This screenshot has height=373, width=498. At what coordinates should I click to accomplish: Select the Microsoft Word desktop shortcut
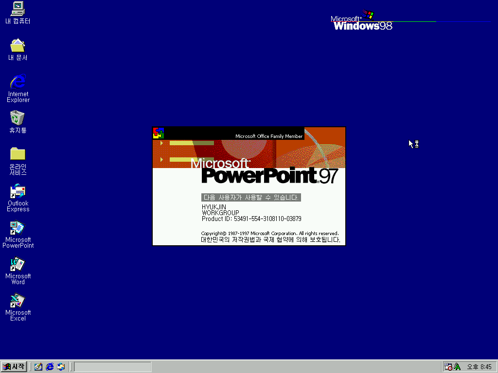tap(18, 271)
